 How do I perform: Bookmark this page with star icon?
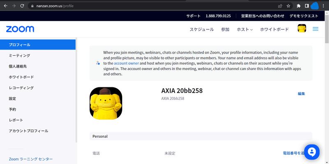tap(288, 6)
